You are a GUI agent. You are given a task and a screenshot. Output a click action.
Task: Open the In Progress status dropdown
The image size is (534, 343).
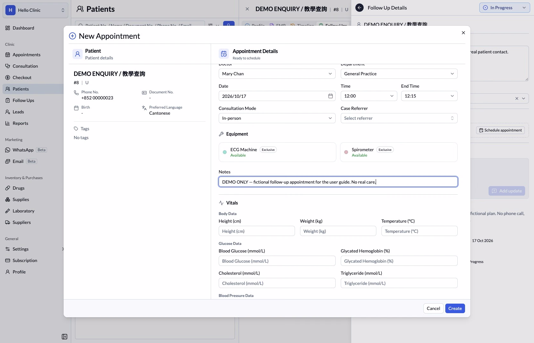(504, 8)
